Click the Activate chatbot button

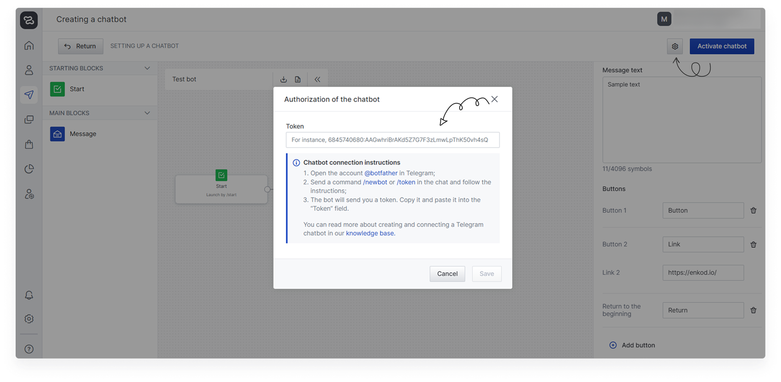(722, 46)
